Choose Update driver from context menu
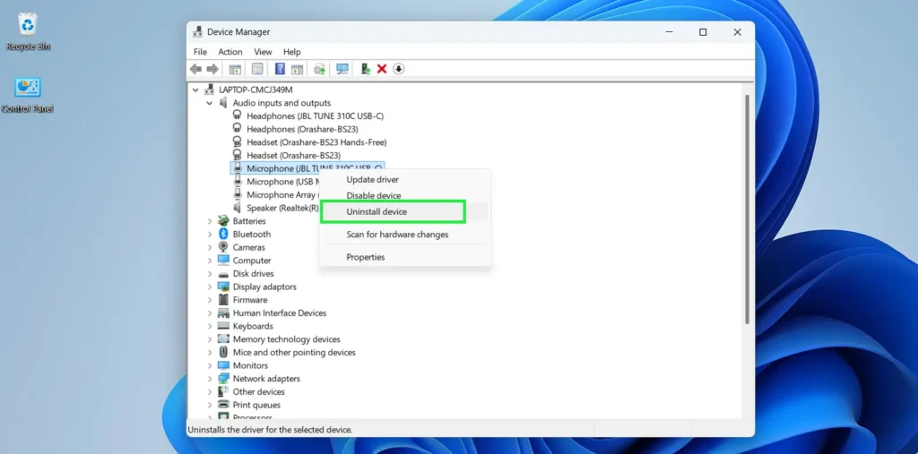 [x=405, y=180]
